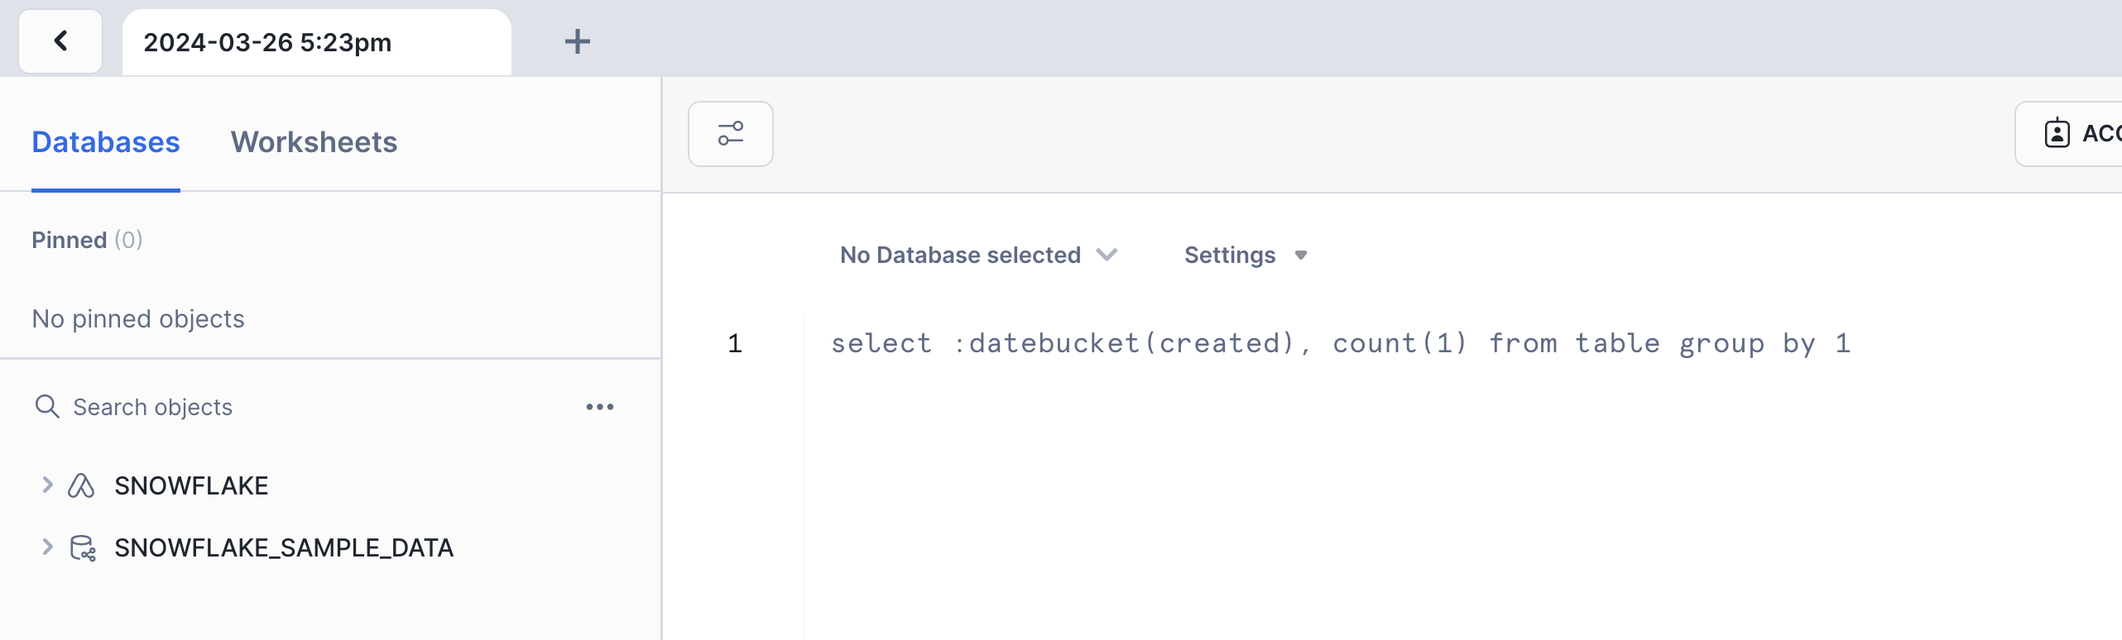Click the role badge icon next to ACC
Screen dimensions: 2122x640
point(2057,133)
